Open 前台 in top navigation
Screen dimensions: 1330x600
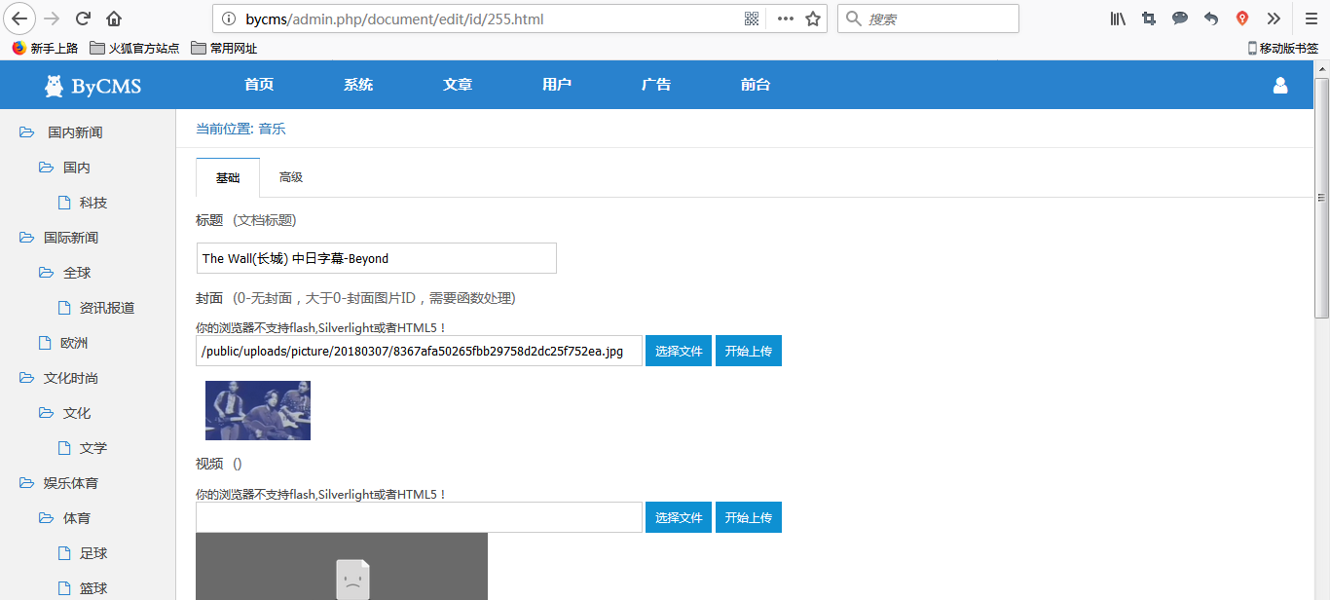point(756,85)
